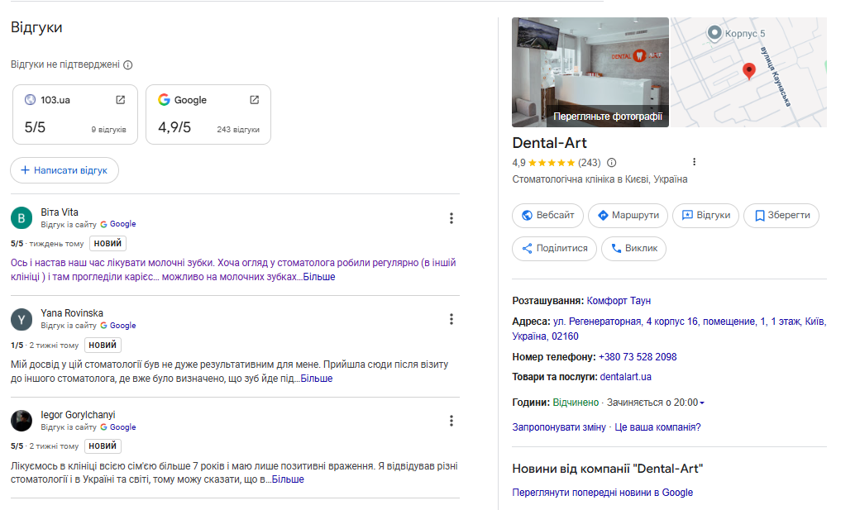This screenshot has height=510, width=860.
Task: Click the five-star rating stars
Action: 552,162
